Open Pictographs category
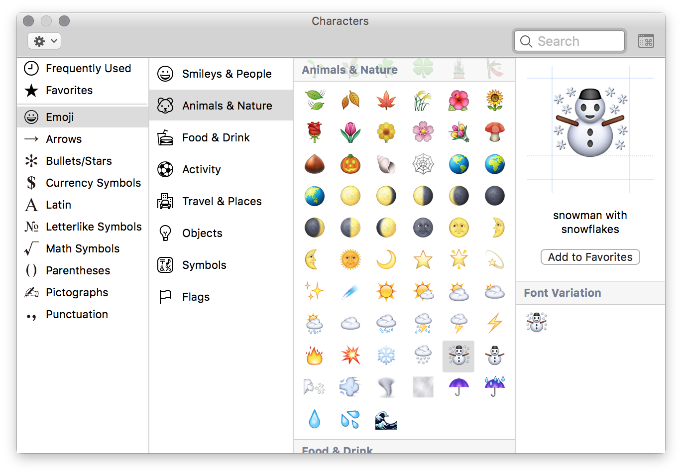This screenshot has width=682, height=474. [83, 292]
